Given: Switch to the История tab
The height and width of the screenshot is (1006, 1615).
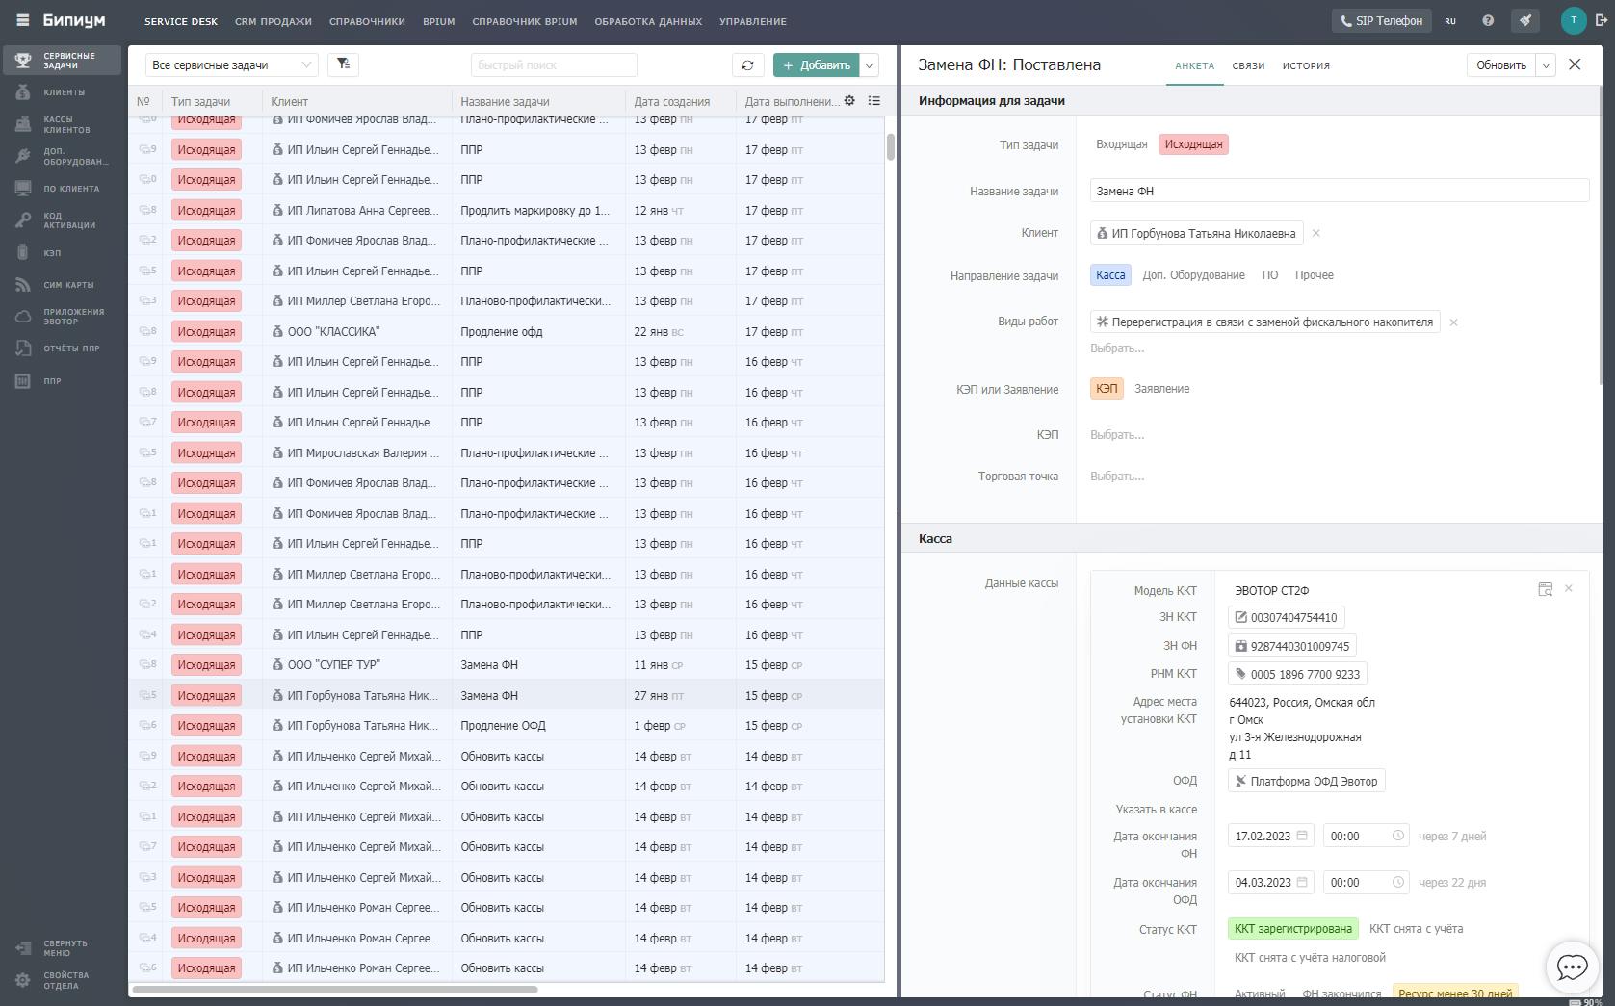Looking at the screenshot, I should click(1305, 65).
